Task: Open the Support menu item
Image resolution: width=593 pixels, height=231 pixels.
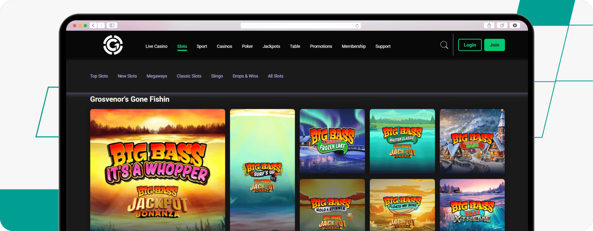Action: click(x=383, y=46)
